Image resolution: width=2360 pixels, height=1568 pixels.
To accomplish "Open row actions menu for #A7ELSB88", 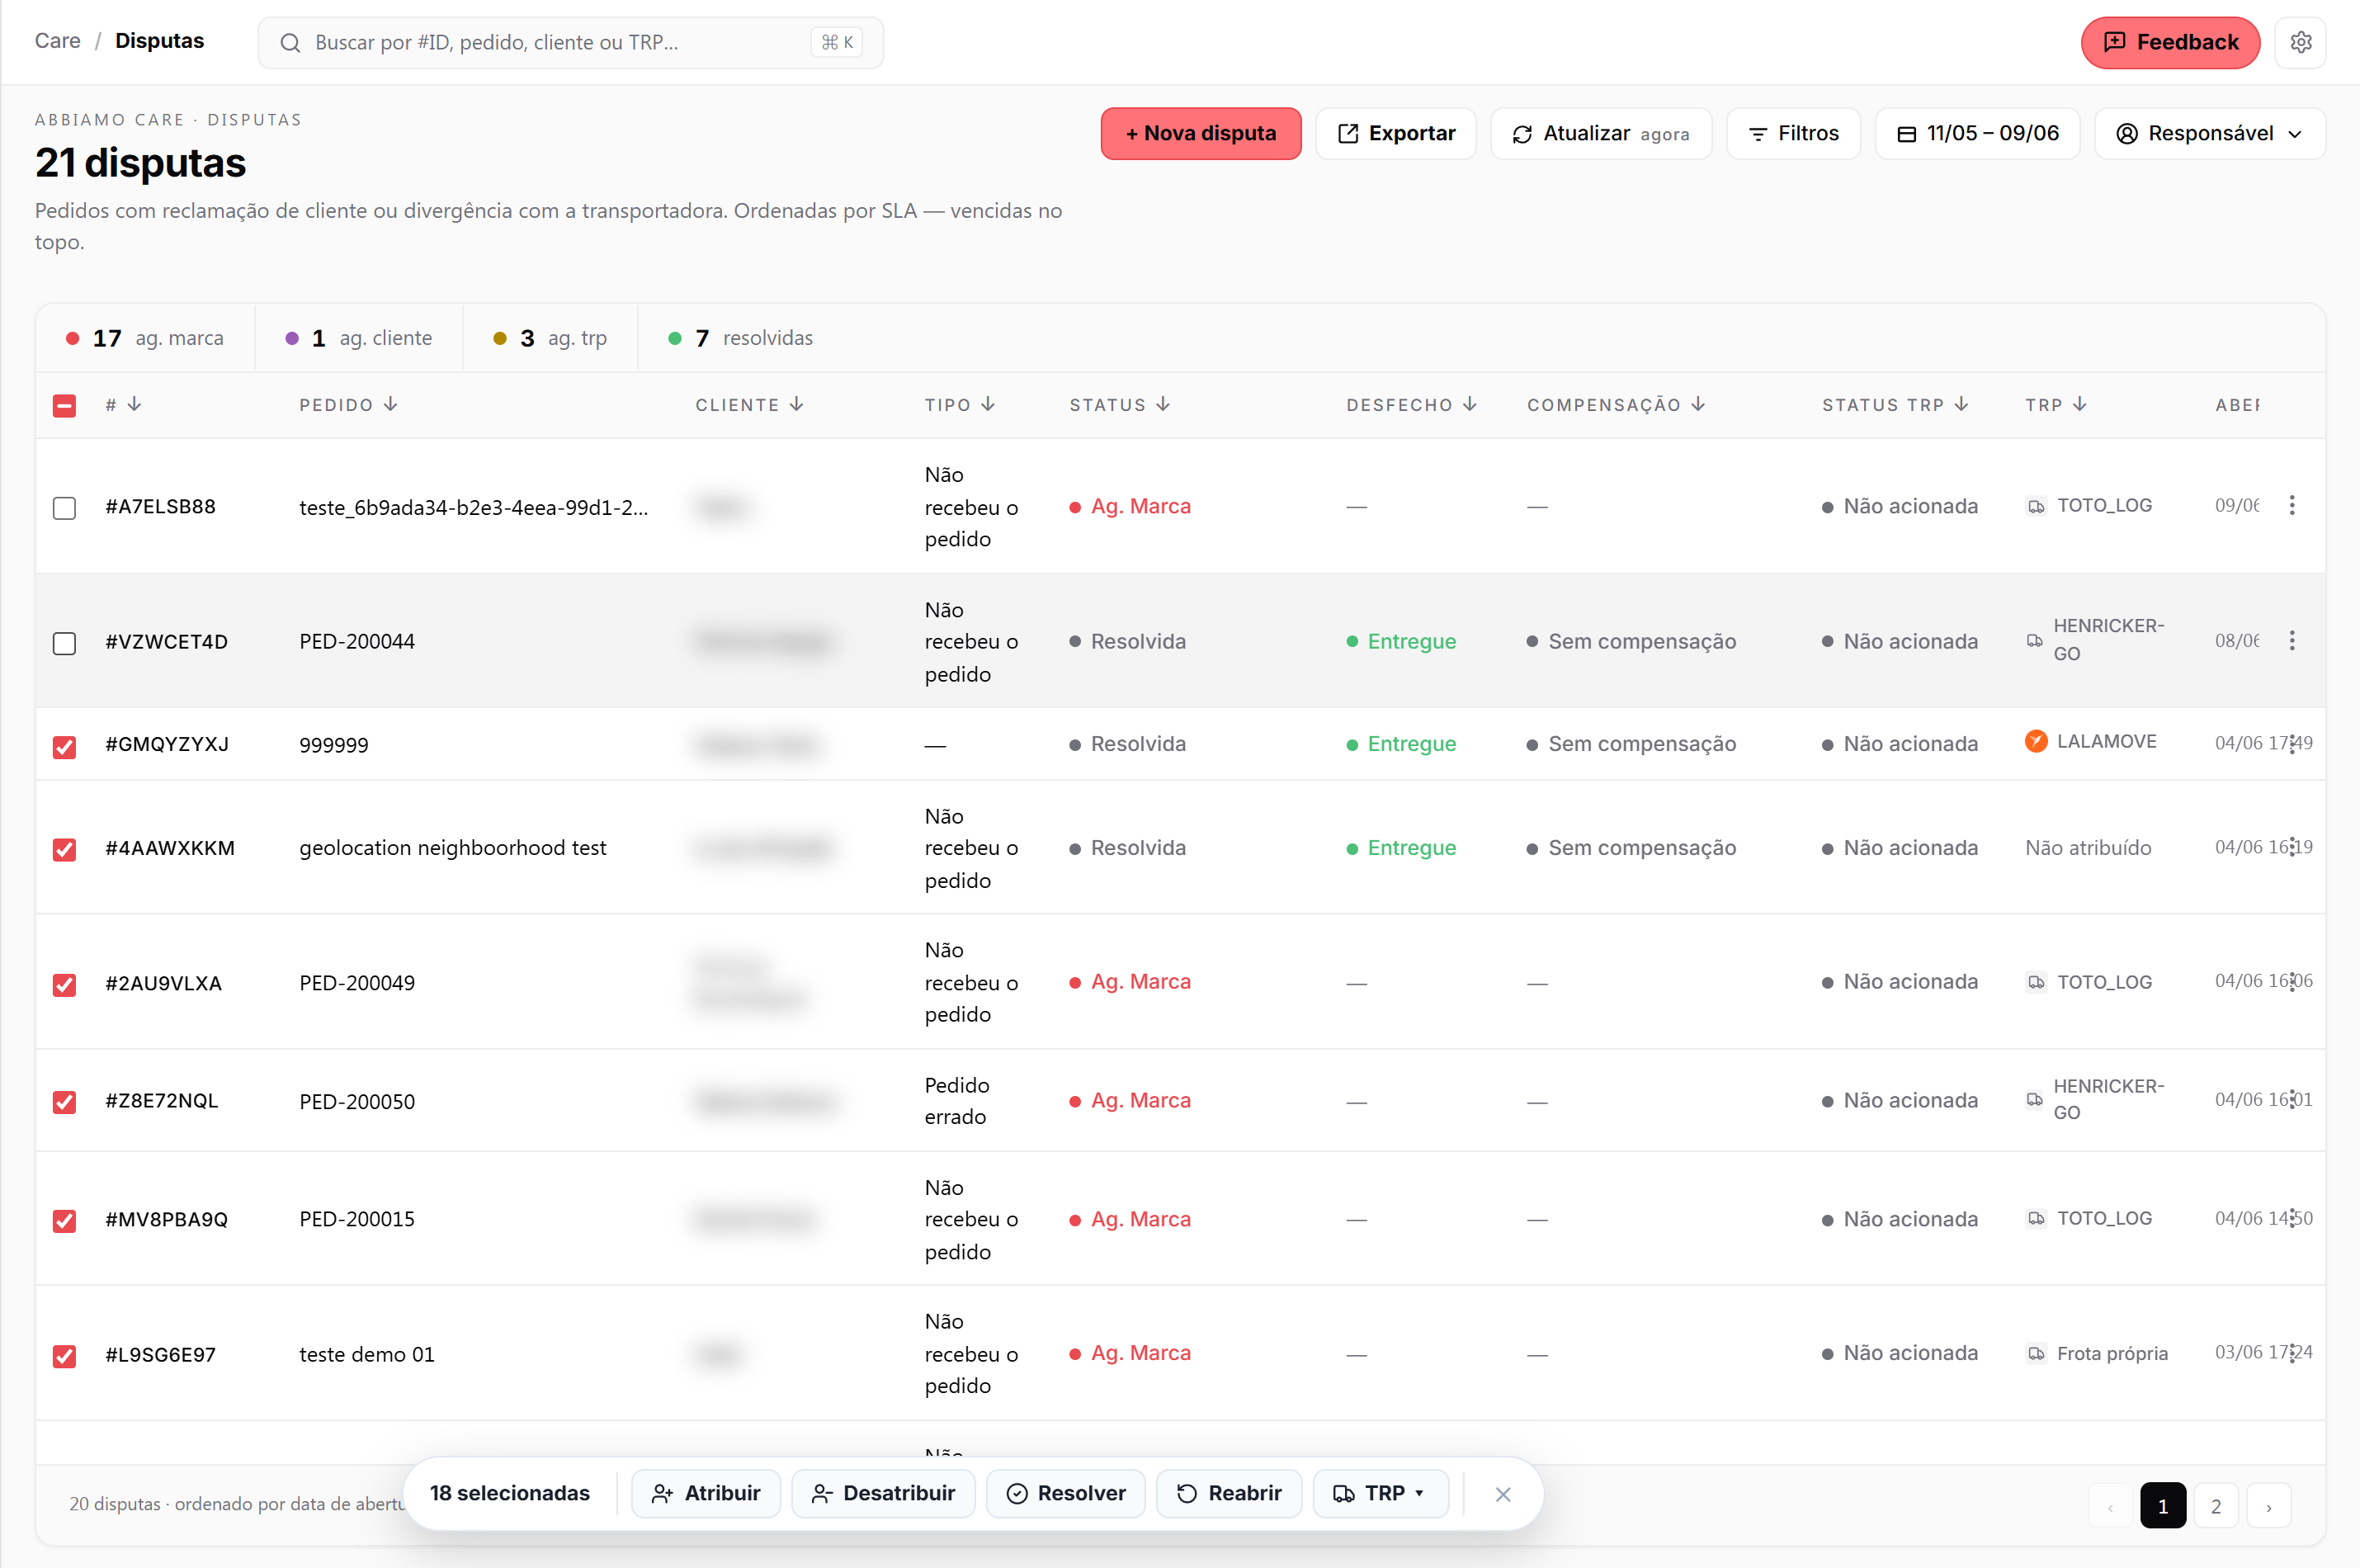I will coord(2292,506).
